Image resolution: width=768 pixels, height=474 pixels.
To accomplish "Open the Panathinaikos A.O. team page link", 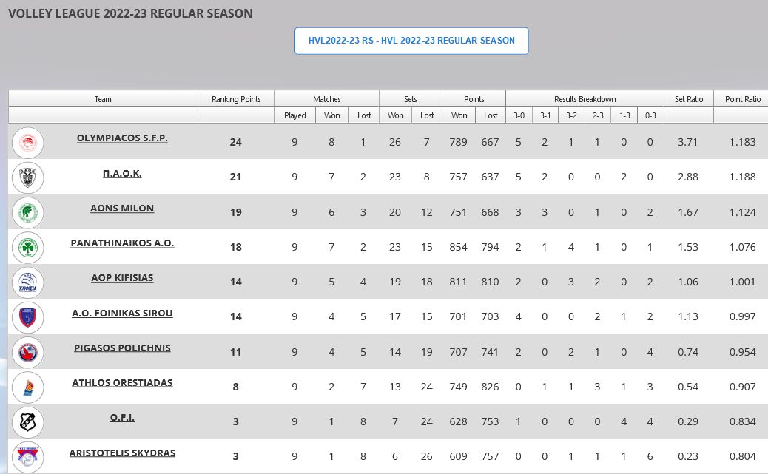I will pos(122,243).
